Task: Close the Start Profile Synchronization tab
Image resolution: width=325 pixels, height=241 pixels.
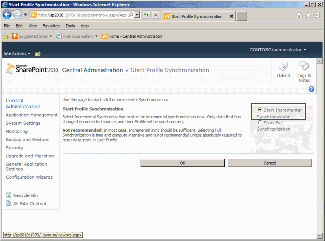Action: (x=231, y=16)
